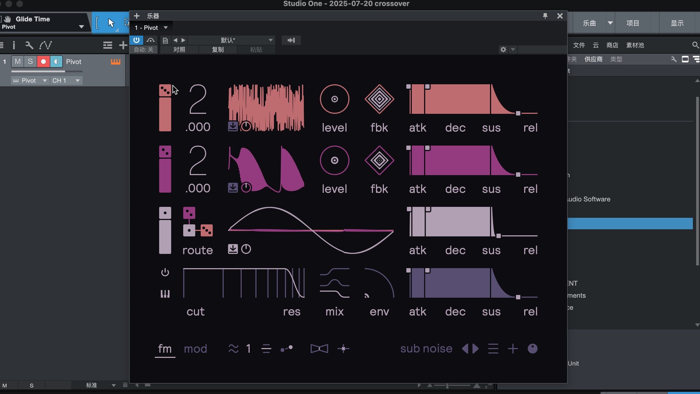Click operator 3 waveform phase clock icon

(x=246, y=249)
